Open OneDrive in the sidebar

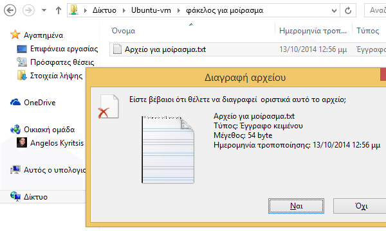point(40,103)
